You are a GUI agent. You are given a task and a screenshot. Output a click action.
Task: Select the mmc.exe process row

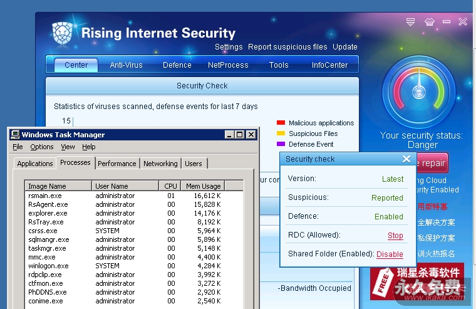[x=133, y=257]
